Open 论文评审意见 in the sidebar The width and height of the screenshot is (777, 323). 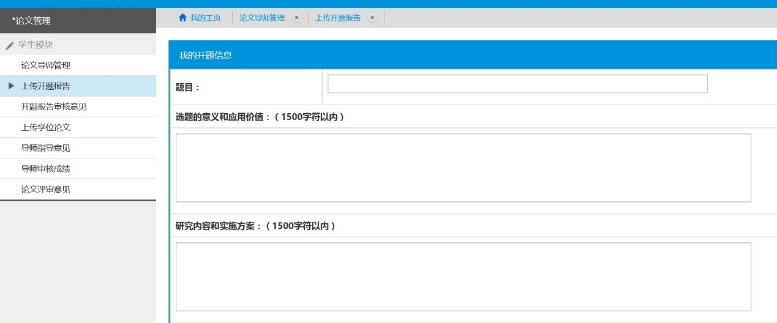[x=46, y=190]
